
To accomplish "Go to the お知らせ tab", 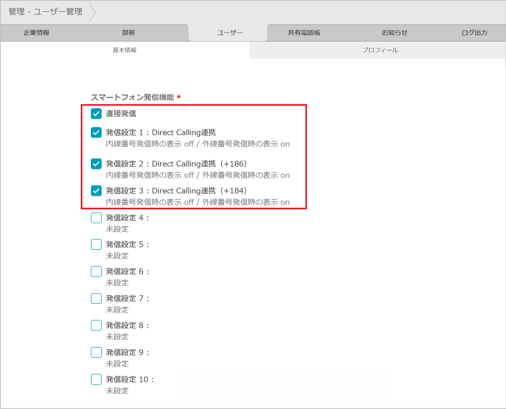I will (x=394, y=33).
